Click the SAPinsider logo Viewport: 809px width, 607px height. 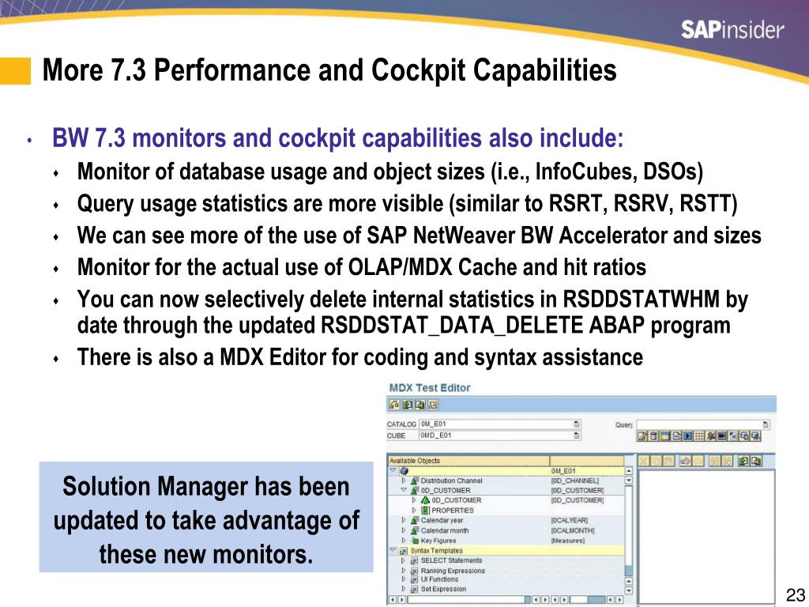click(732, 29)
